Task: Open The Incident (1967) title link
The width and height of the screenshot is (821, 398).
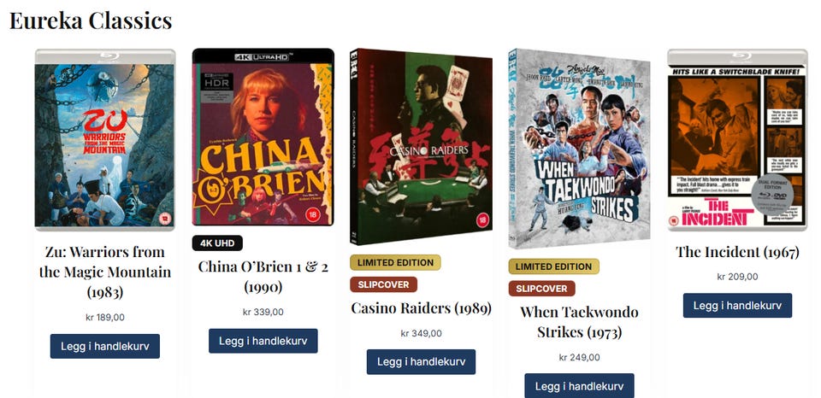Action: click(737, 252)
